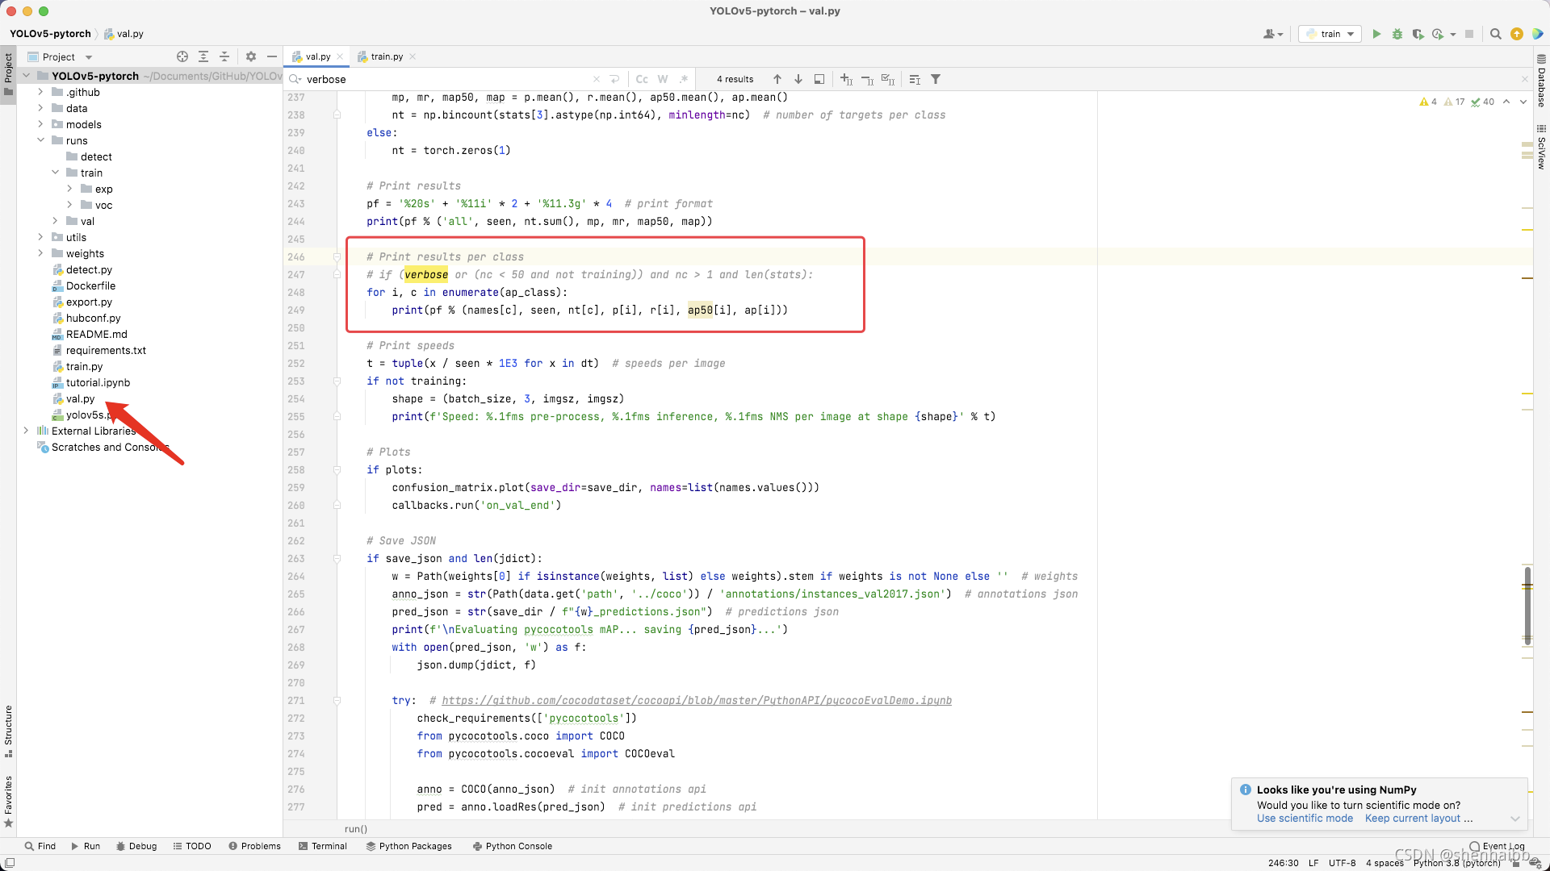Viewport: 1550px width, 871px height.
Task: Go to next search occurrence arrow
Action: 798,79
